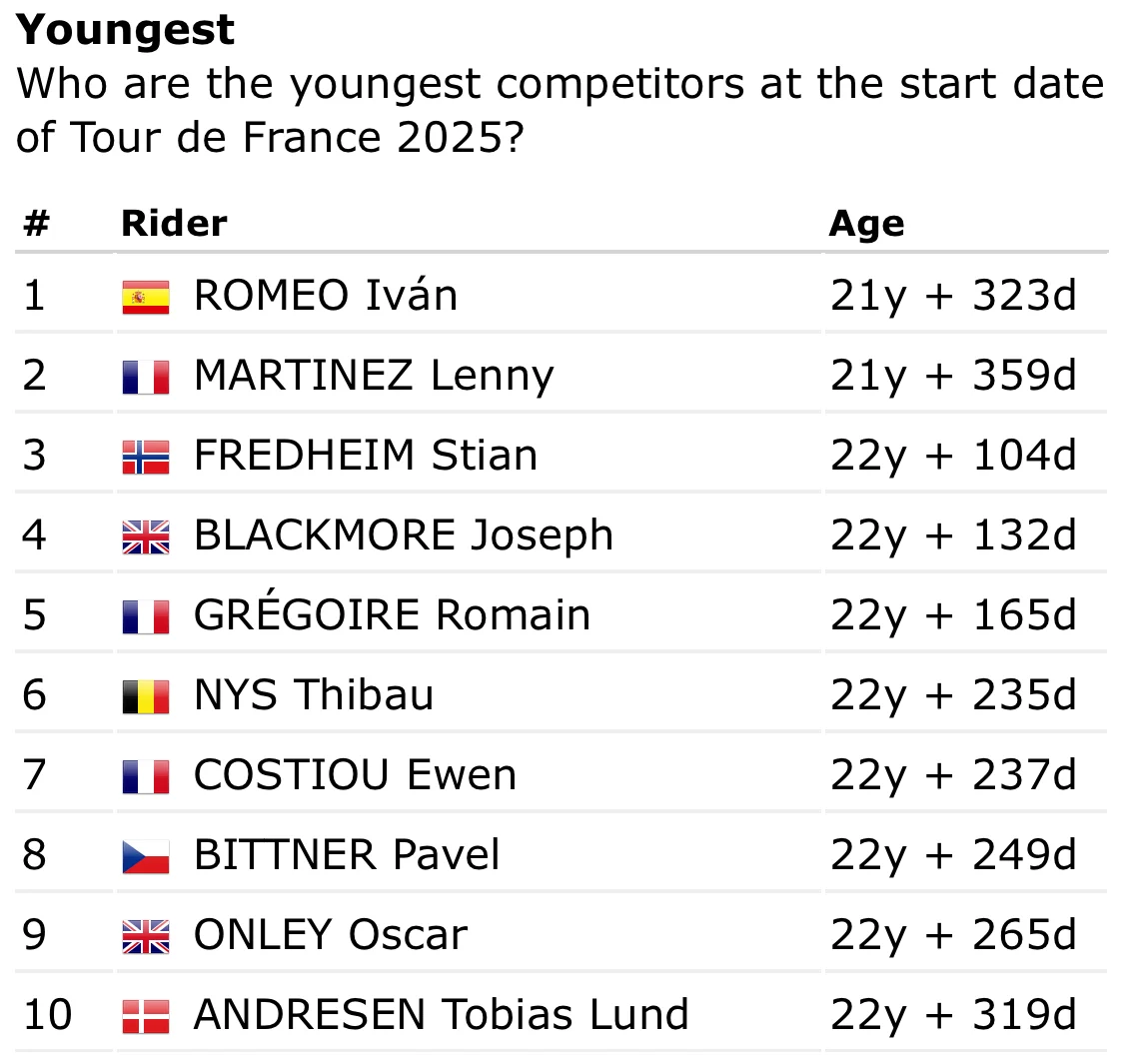Screen dimensions: 1124x1057
Task: Click the age value 21y + 323d
Action: [x=953, y=296]
